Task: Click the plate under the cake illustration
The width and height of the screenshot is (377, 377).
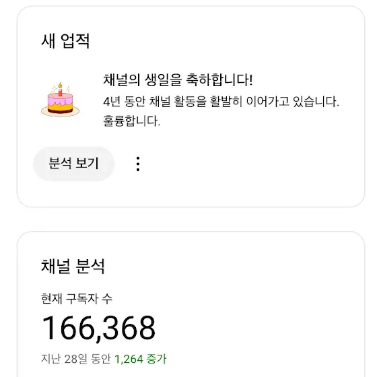Action: coord(60,112)
